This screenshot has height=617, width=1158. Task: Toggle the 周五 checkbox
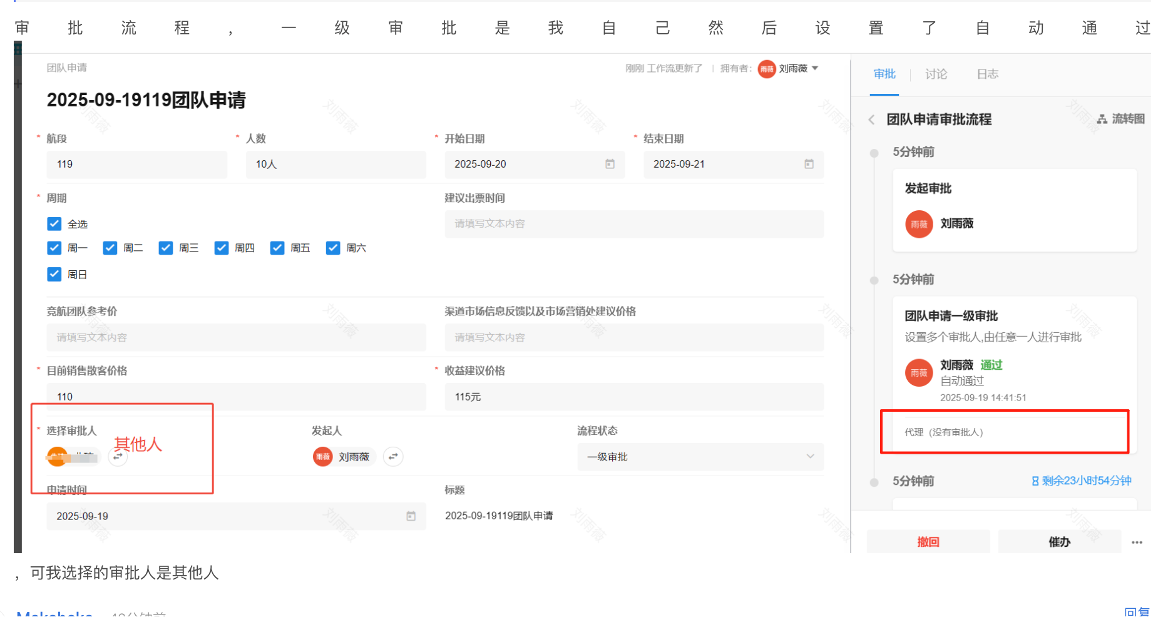coord(277,248)
